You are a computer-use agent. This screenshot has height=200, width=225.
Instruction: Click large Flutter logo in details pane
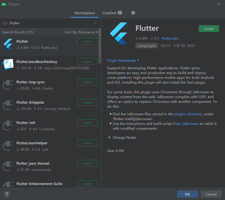pos(118,33)
